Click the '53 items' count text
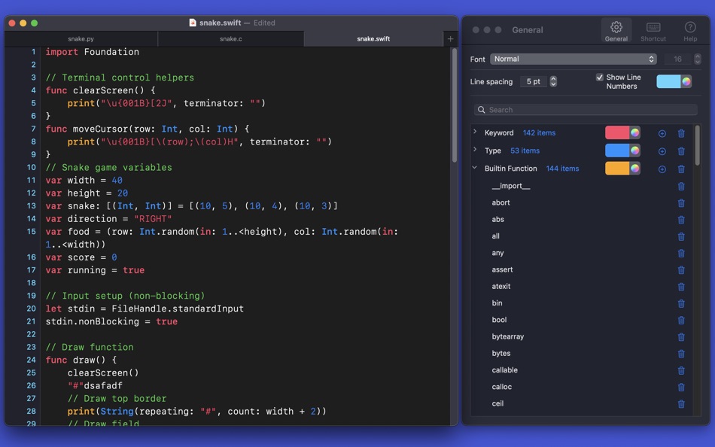 click(x=525, y=151)
